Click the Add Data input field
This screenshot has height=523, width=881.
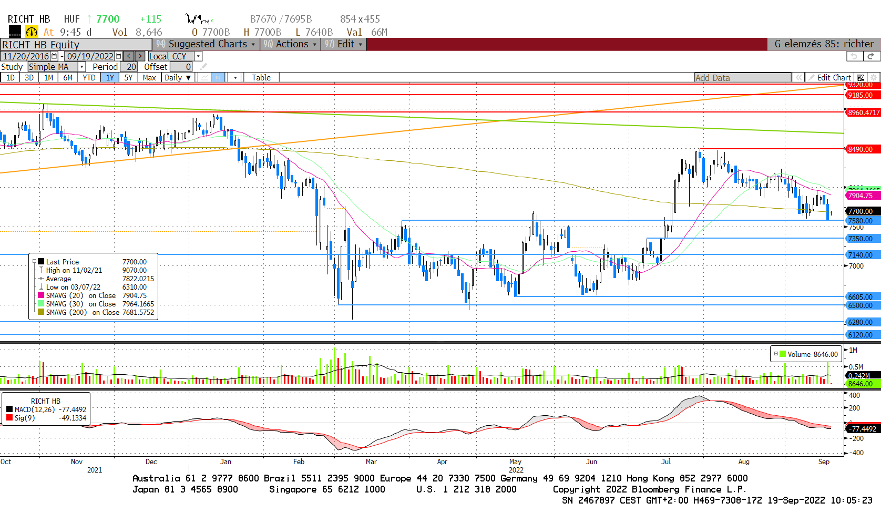pos(743,78)
